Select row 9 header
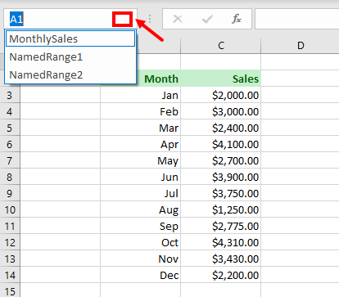Screen dimensions: 339x297 10,193
